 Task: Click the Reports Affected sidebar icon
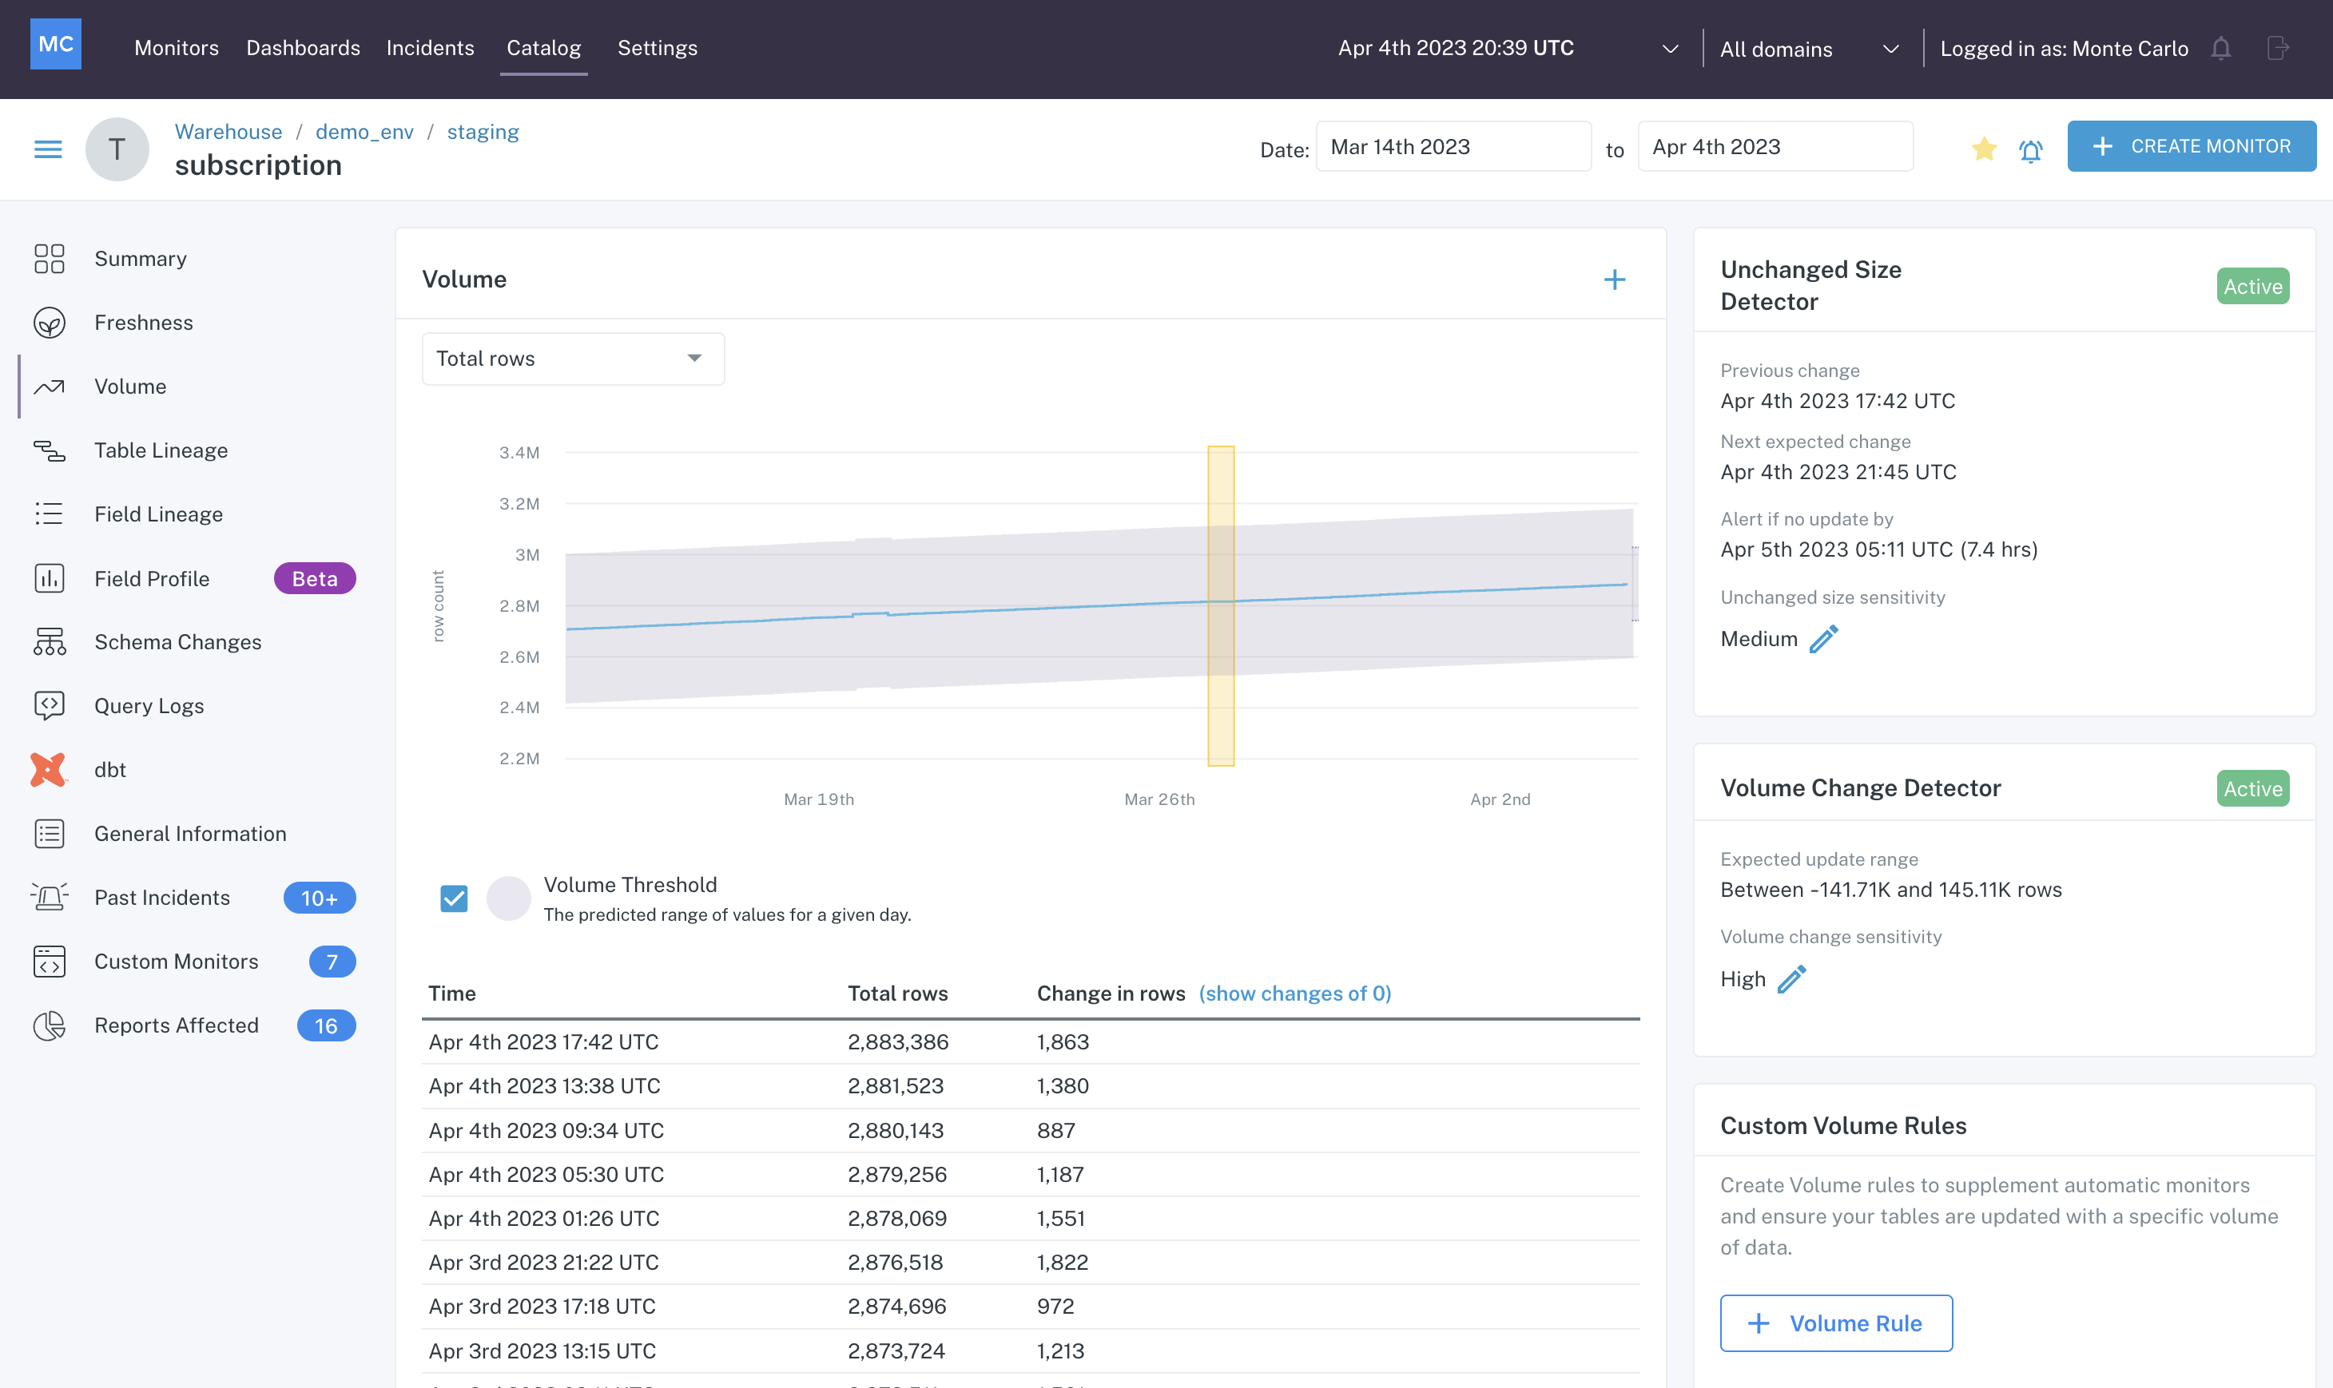tap(48, 1025)
